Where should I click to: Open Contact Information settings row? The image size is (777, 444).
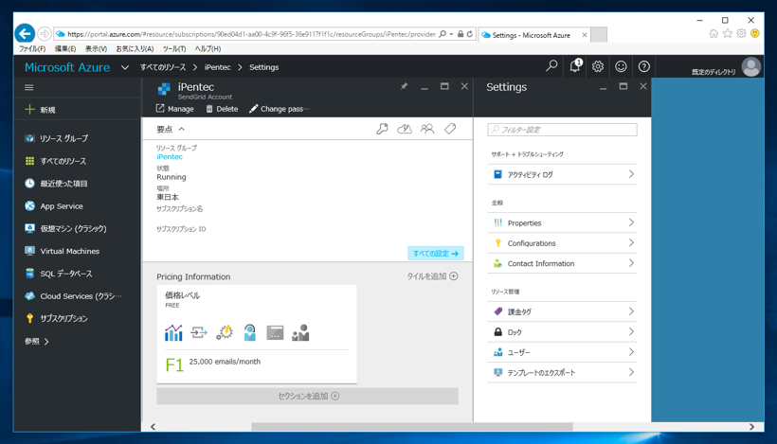coord(563,263)
